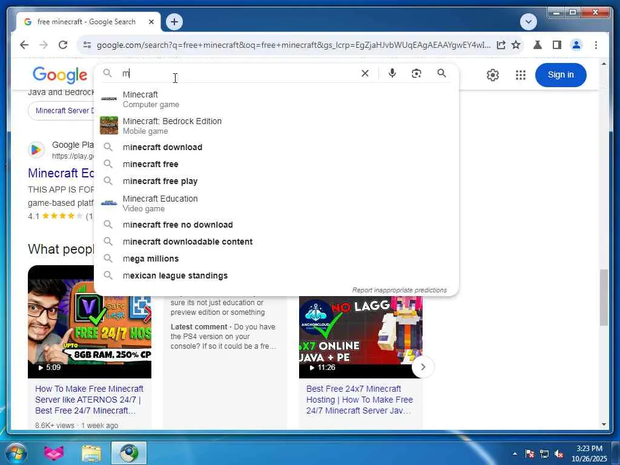The height and width of the screenshot is (465, 620).
Task: Open the Windows Start menu
Action: coord(16,453)
